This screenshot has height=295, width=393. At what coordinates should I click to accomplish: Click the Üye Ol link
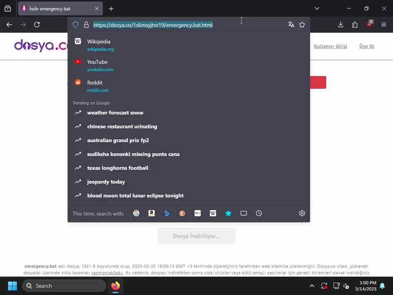pyautogui.click(x=367, y=46)
